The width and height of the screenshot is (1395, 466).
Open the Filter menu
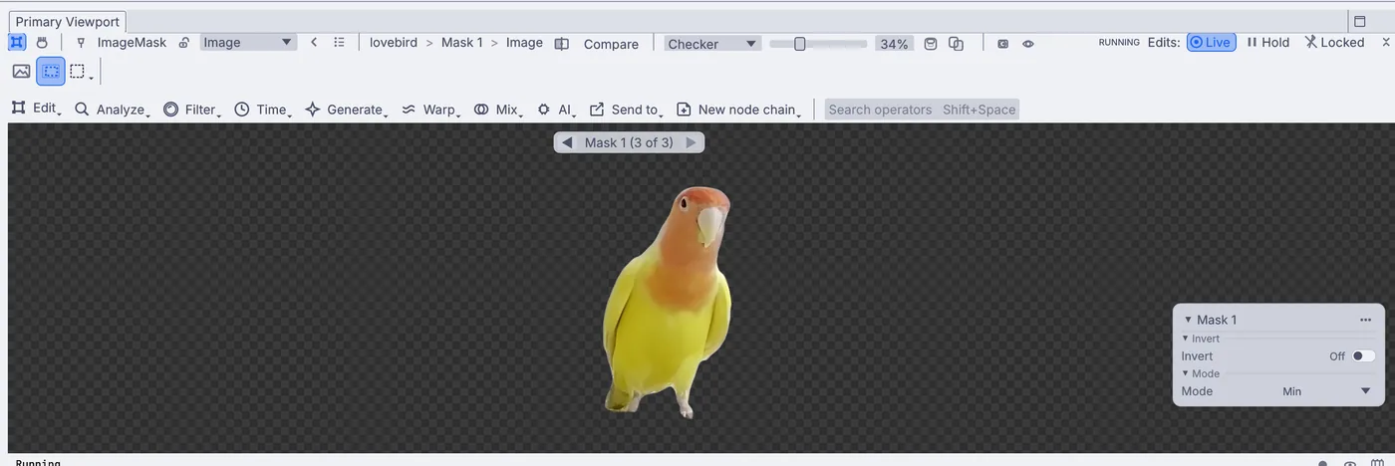coord(192,109)
